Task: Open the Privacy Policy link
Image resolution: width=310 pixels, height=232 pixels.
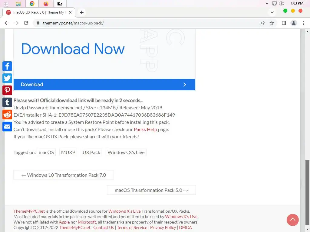Action: [163, 227]
